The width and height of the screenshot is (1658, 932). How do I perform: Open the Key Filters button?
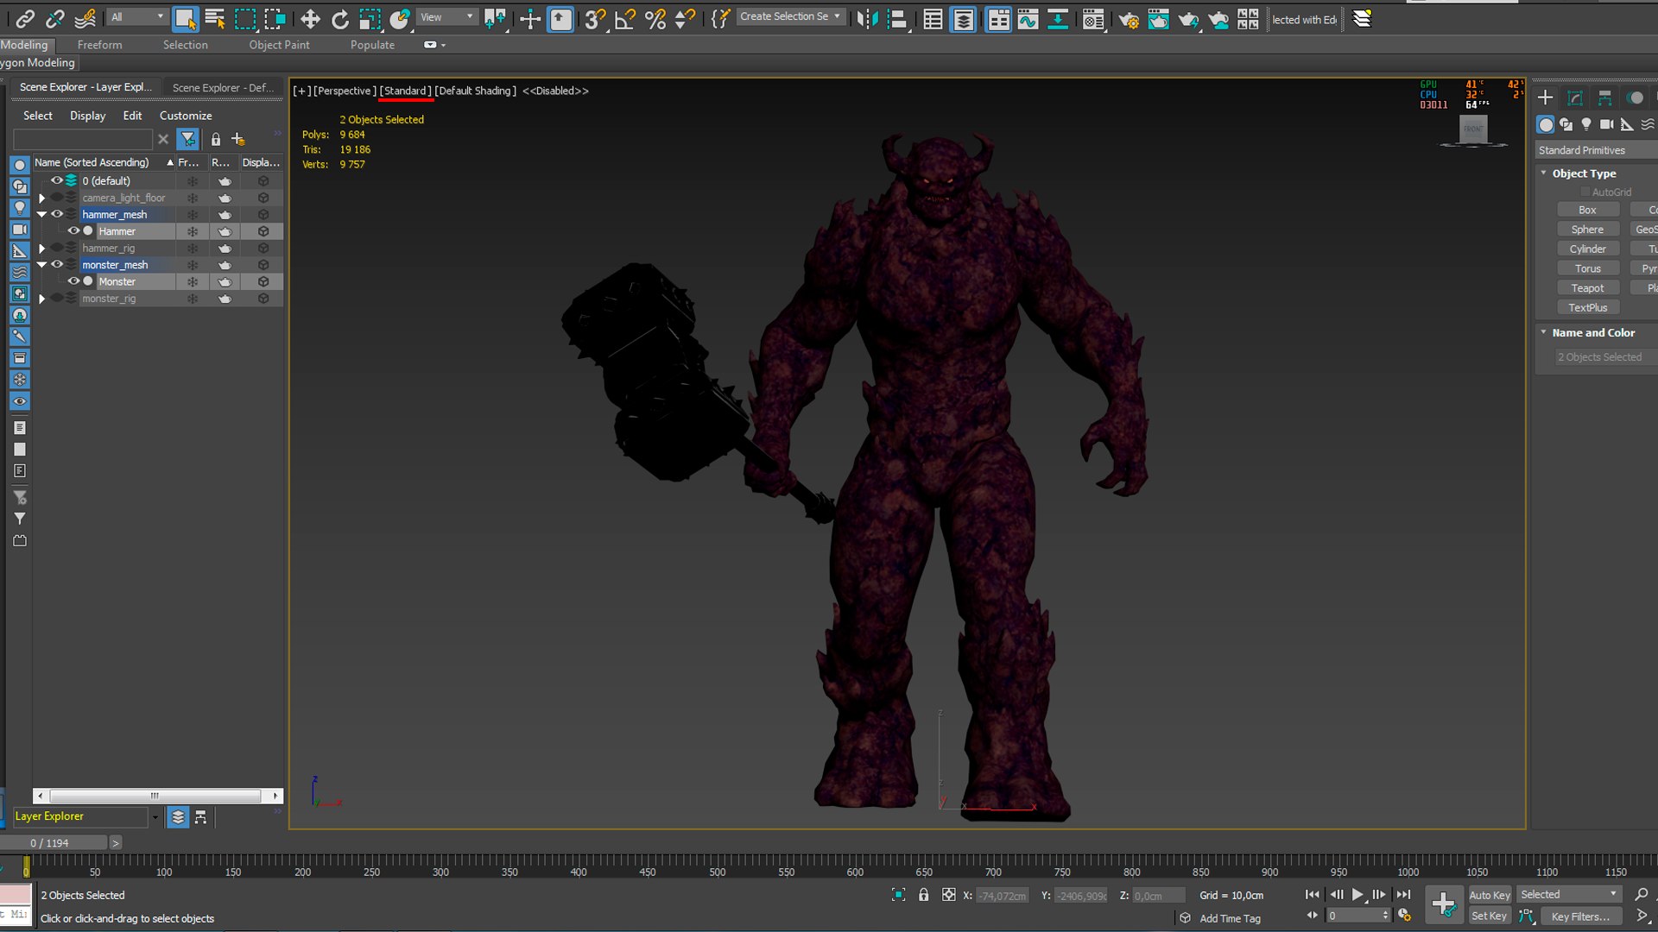1580,916
